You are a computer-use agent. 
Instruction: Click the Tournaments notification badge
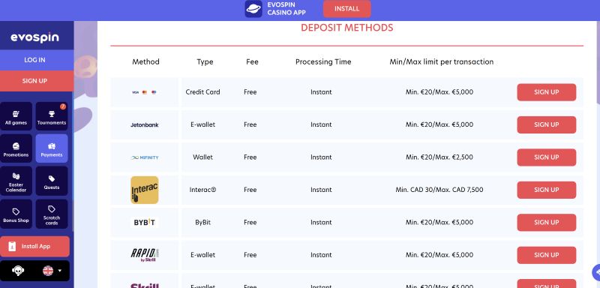pos(63,106)
